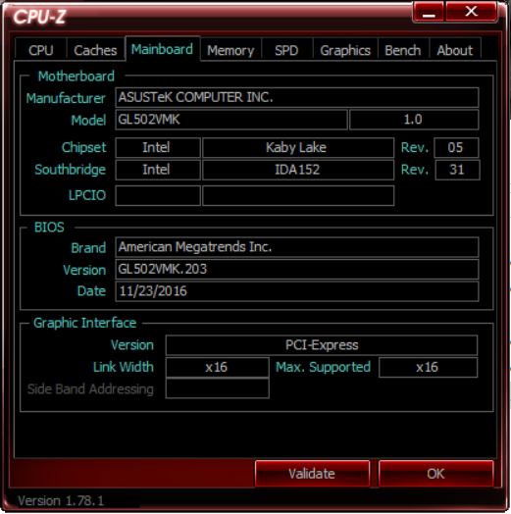
Task: Minimize the CPU-Z window
Action: coord(429,12)
